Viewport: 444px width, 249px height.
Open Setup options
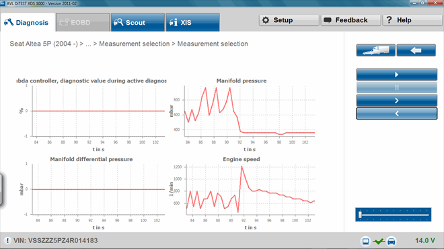click(x=289, y=20)
